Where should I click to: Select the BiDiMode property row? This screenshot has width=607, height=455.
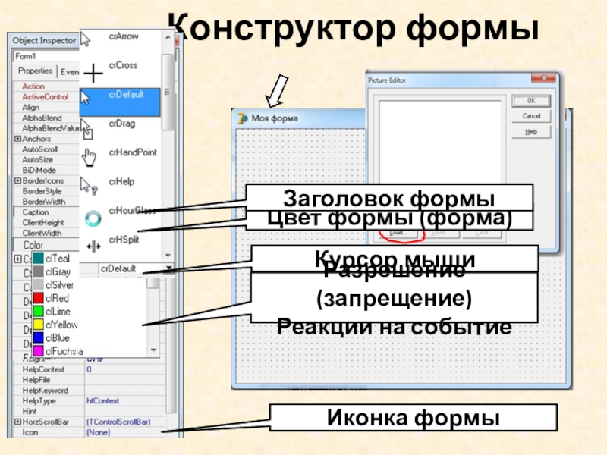pyautogui.click(x=46, y=170)
